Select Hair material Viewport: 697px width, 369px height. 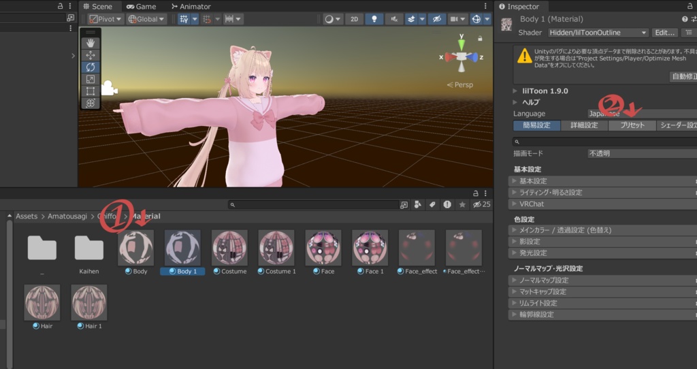(x=42, y=307)
